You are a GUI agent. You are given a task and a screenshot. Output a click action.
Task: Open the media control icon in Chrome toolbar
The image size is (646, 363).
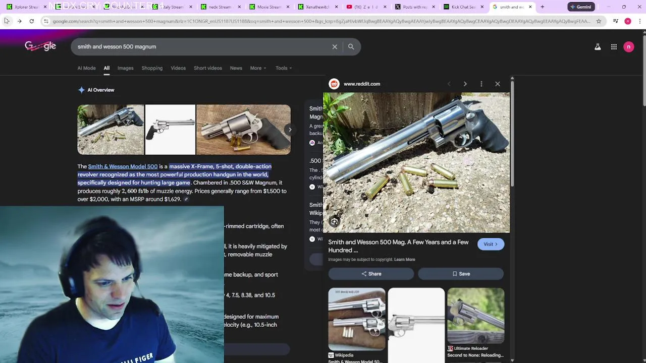tap(615, 21)
